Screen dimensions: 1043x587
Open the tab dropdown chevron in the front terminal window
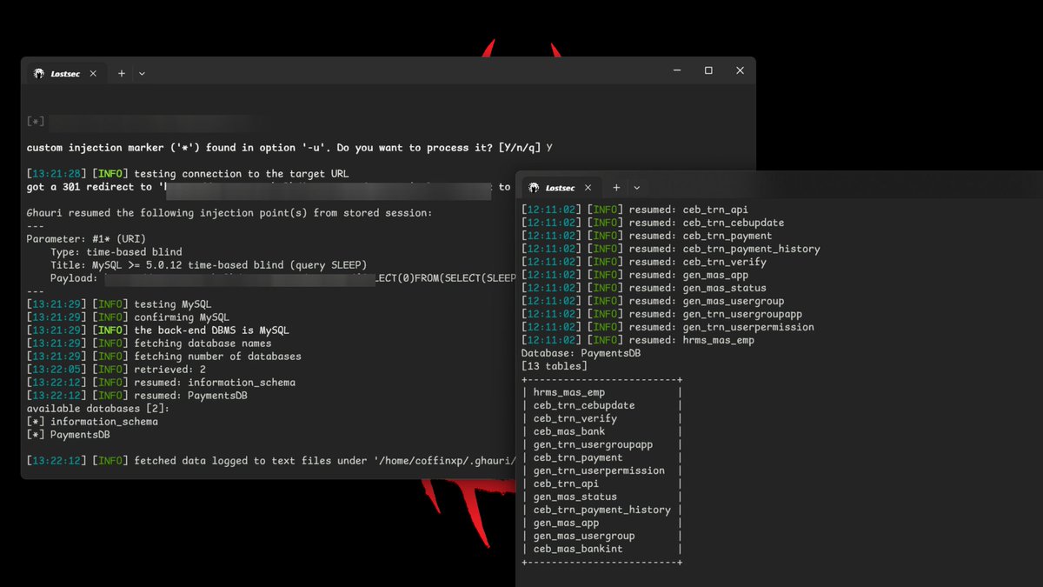636,188
